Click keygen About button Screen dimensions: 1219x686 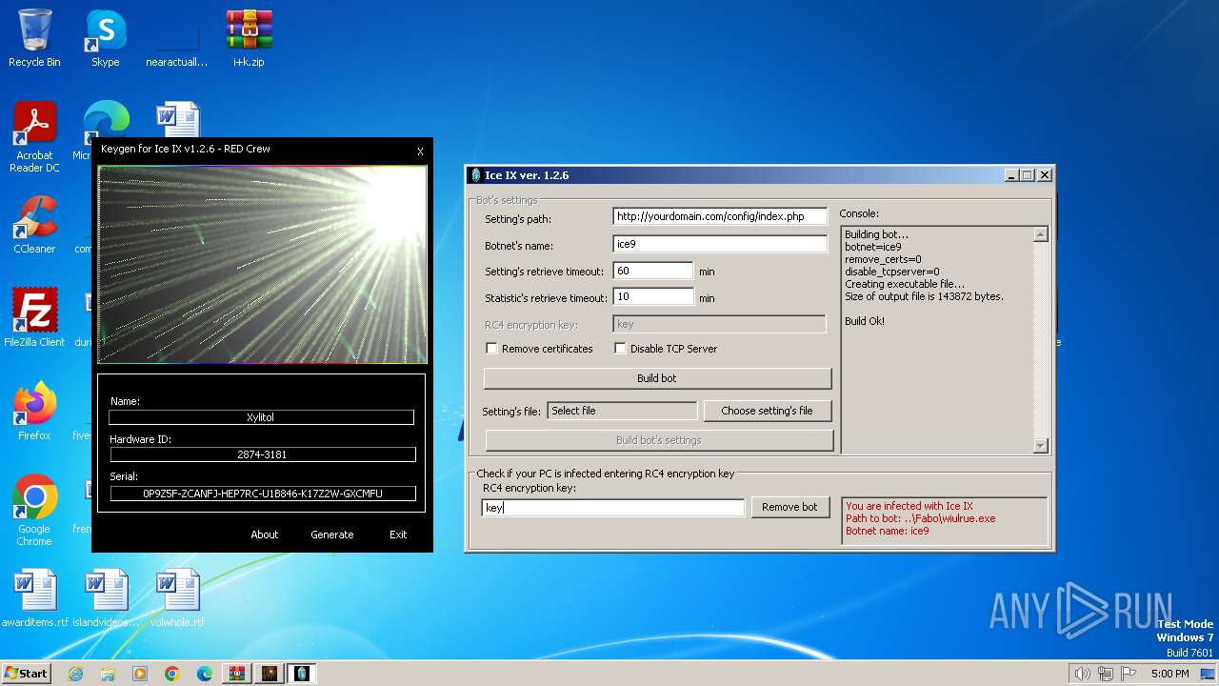tap(264, 535)
